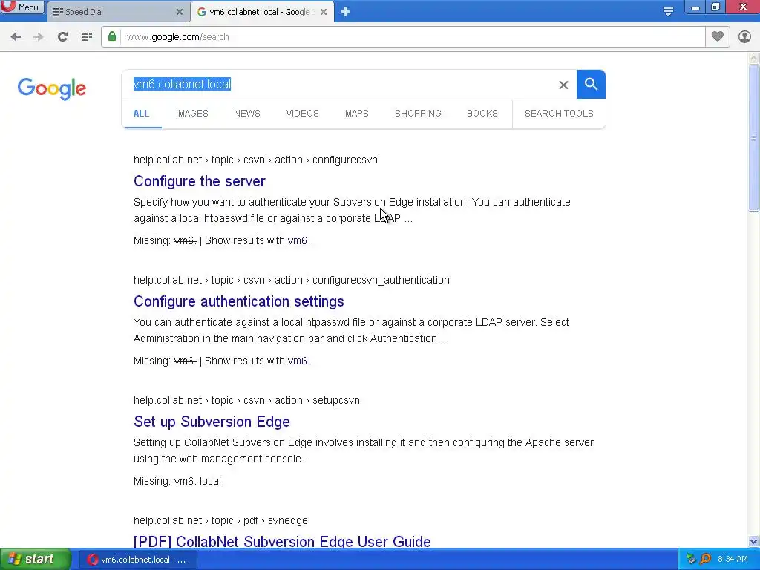Open the 'Configure the server' result
Viewport: 760px width, 570px height.
(199, 181)
